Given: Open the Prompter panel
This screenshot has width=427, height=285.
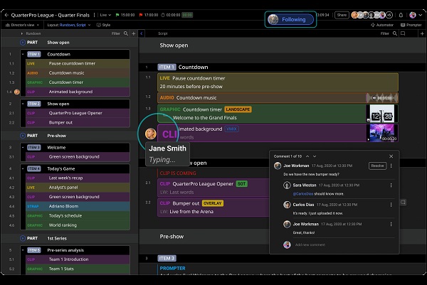Looking at the screenshot, I should (411, 25).
